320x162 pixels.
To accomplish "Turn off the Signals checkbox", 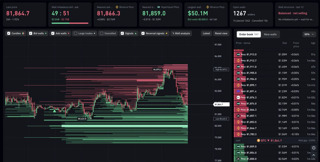I will pos(122,33).
